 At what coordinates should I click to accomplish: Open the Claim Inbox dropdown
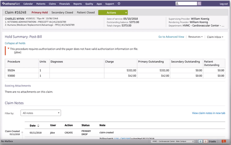click(x=215, y=37)
